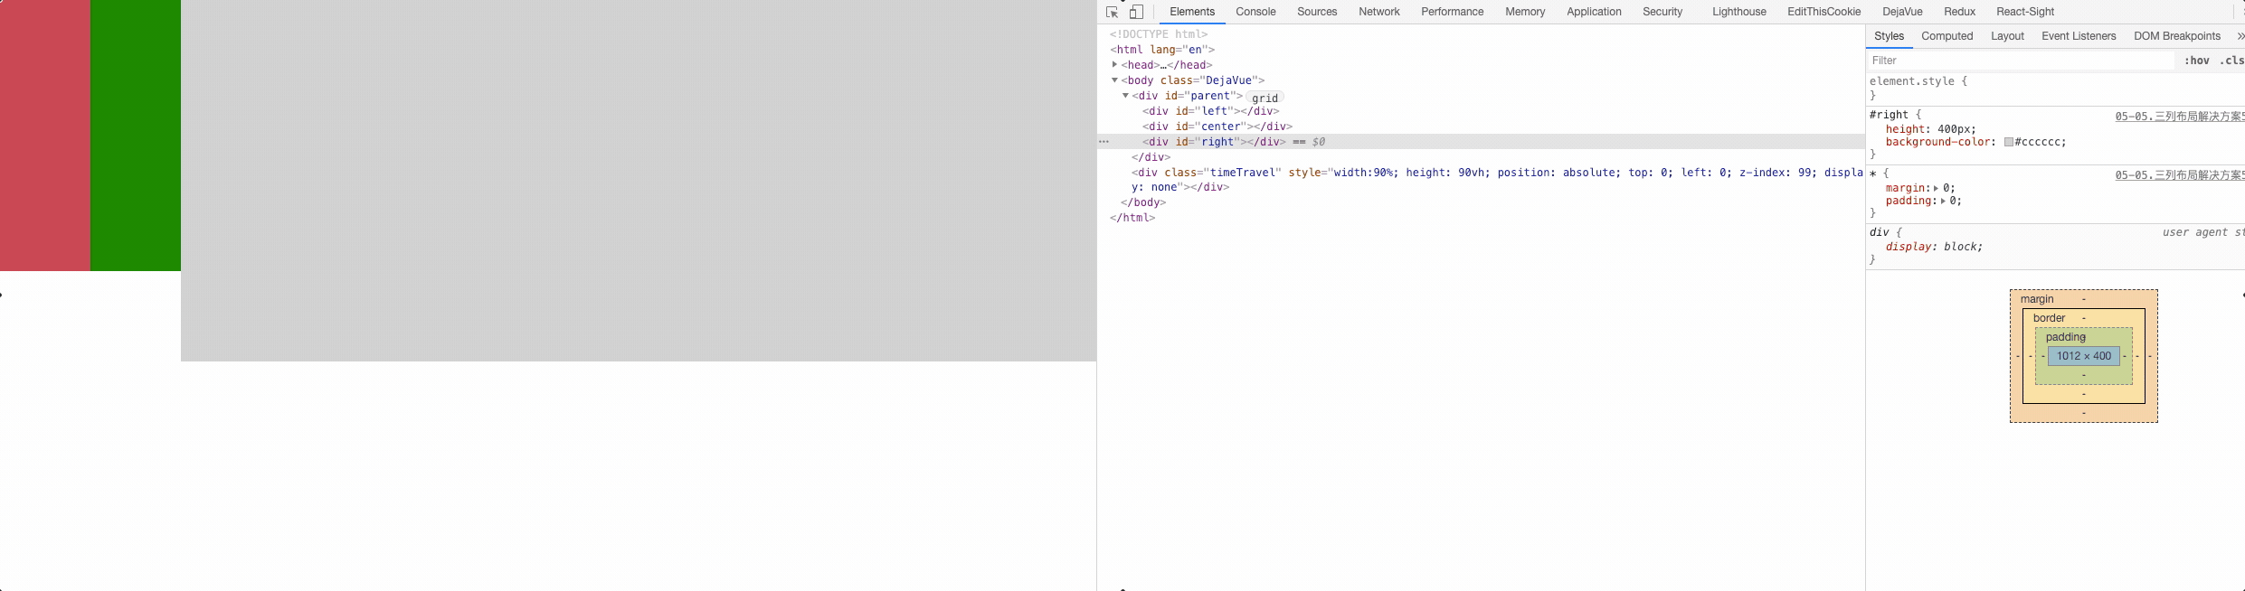Activate the inspect element picker icon

[1113, 12]
